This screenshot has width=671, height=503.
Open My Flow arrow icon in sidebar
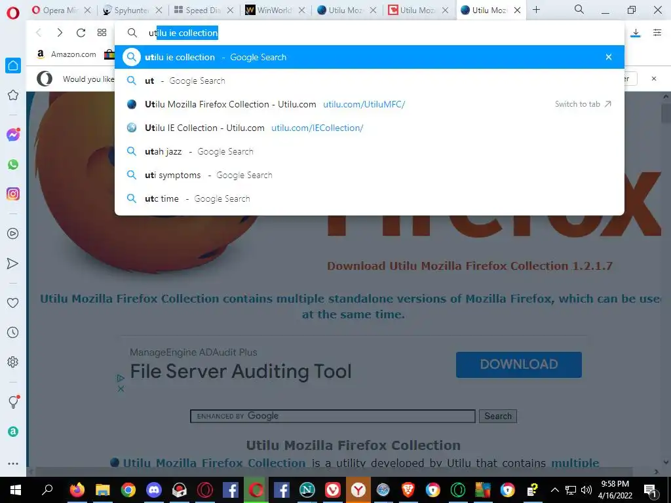[x=13, y=263]
